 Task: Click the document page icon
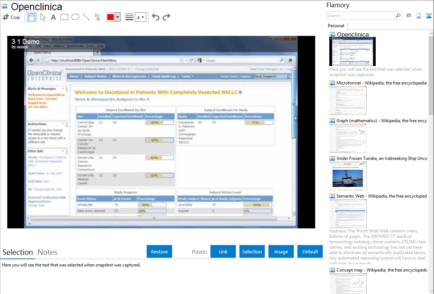click(x=419, y=16)
